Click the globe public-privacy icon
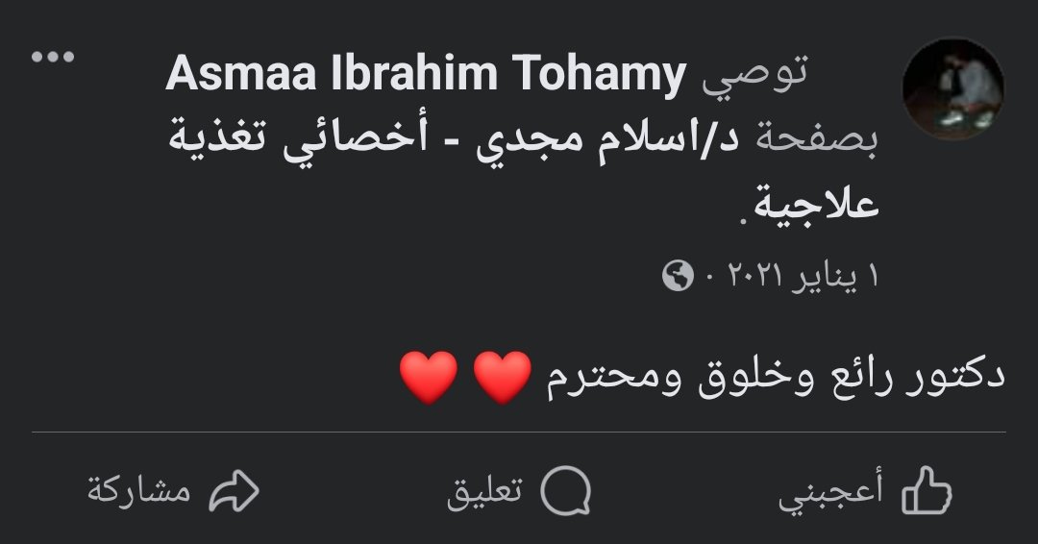The width and height of the screenshot is (1038, 544). tap(678, 278)
